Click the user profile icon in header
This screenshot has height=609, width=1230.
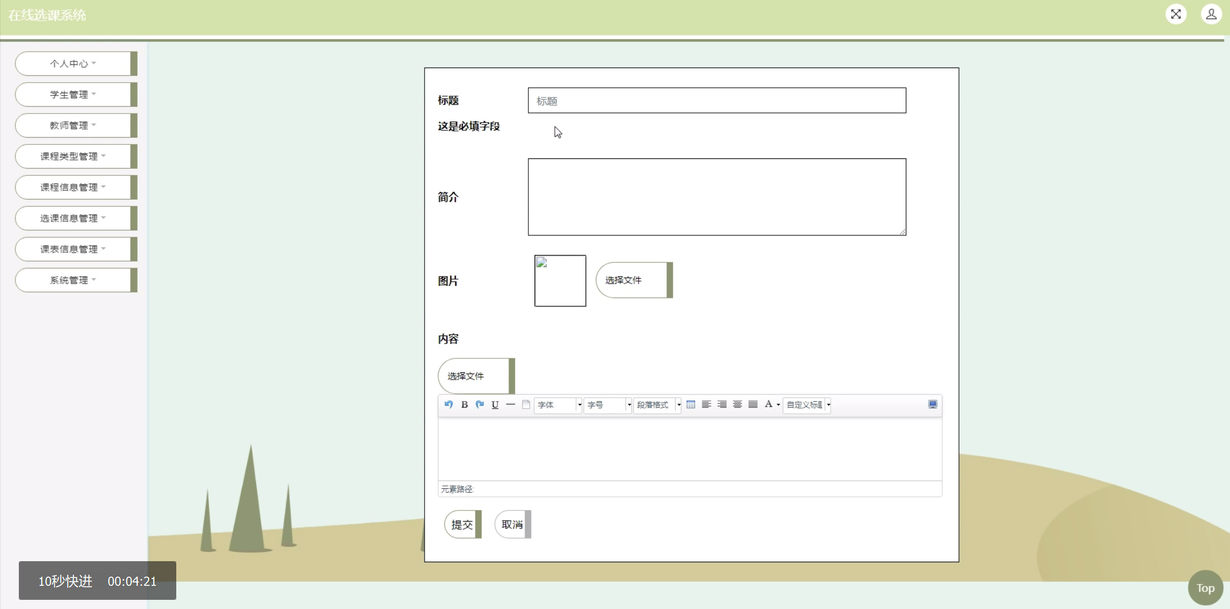click(x=1211, y=14)
